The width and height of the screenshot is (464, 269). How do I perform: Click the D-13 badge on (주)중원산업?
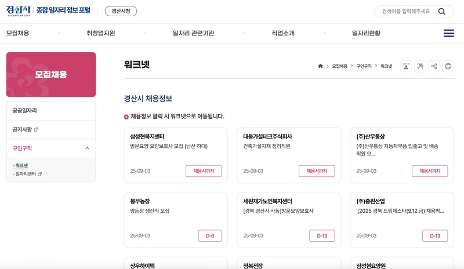pos(435,236)
